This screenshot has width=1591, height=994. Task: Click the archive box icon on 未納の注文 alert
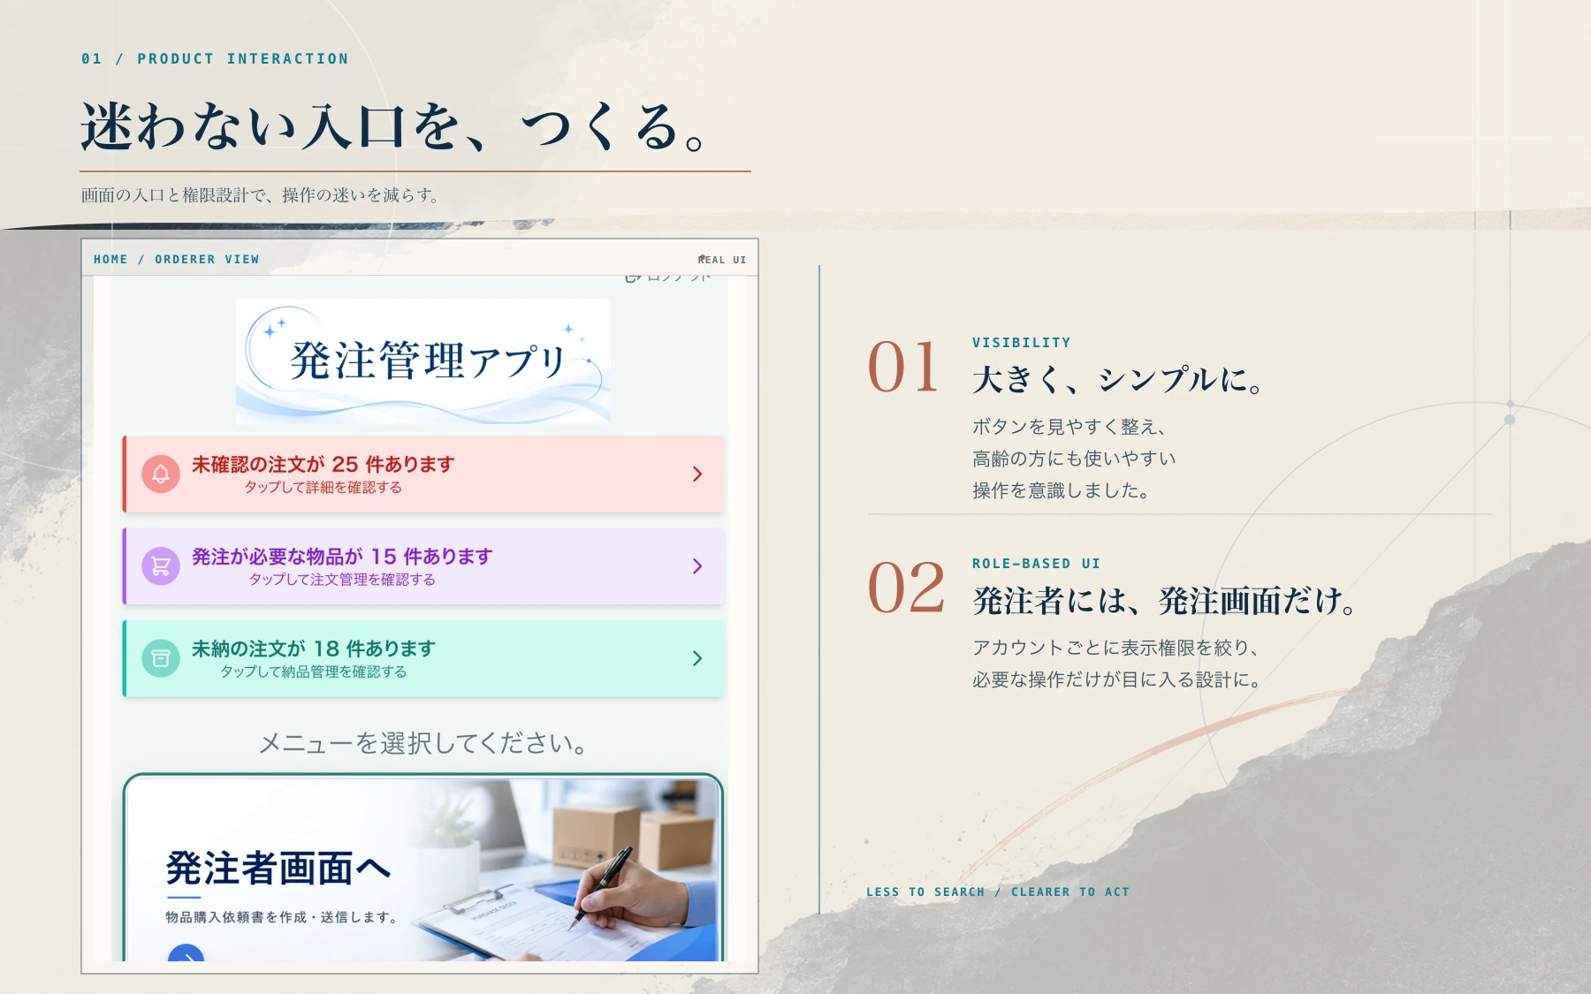click(161, 658)
